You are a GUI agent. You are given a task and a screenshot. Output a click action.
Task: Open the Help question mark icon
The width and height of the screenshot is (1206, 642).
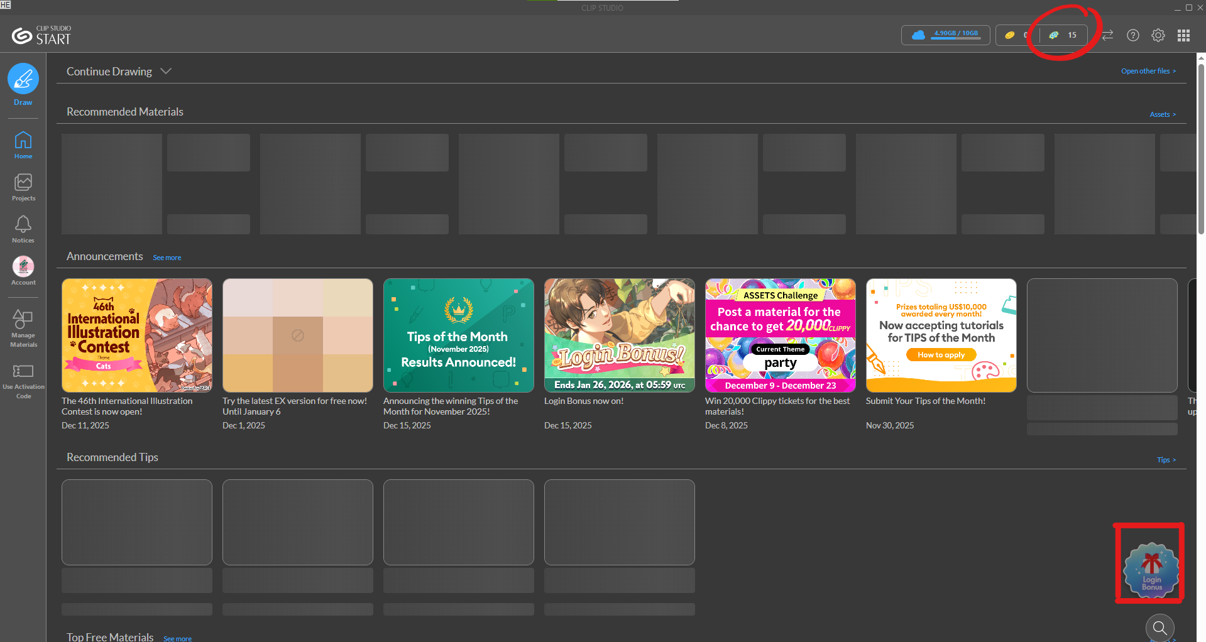pyautogui.click(x=1133, y=35)
